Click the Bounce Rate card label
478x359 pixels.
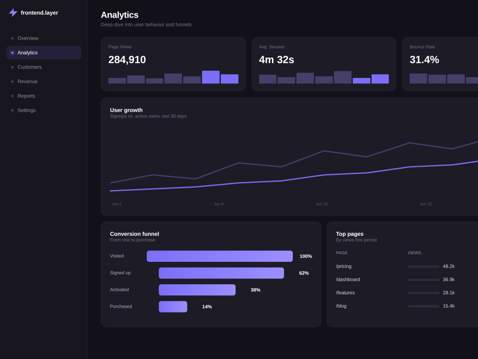click(x=422, y=47)
